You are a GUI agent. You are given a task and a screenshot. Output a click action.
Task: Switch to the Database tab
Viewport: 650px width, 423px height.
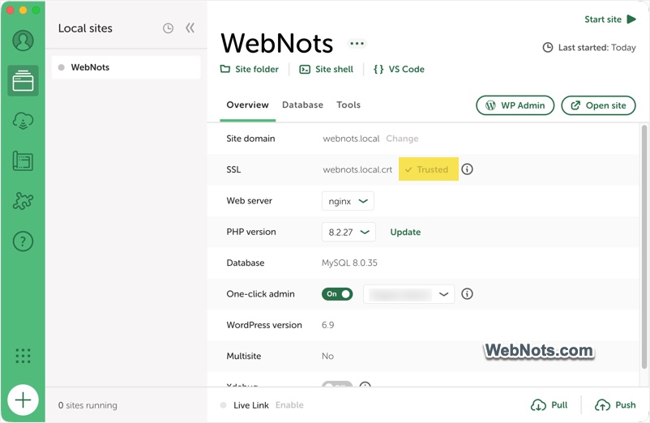[x=302, y=105]
